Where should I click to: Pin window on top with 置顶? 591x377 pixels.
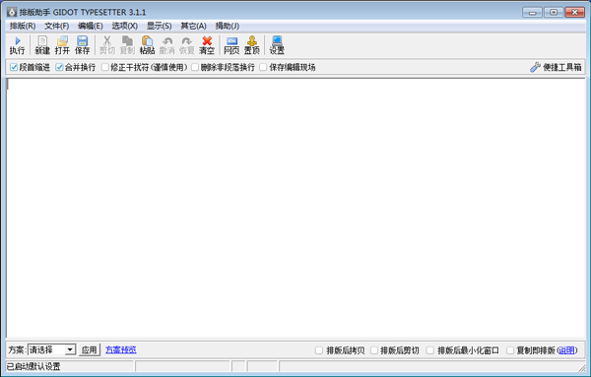point(252,45)
